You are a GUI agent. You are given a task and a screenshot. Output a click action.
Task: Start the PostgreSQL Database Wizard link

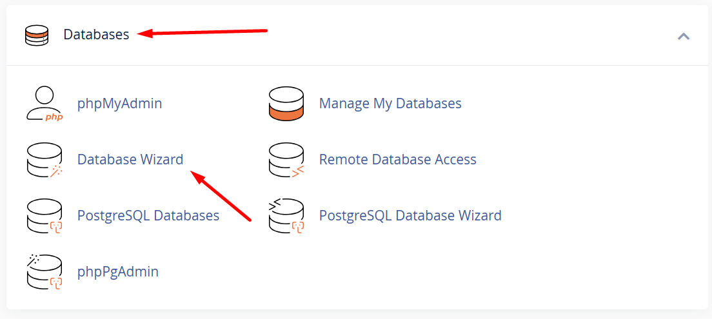point(410,215)
